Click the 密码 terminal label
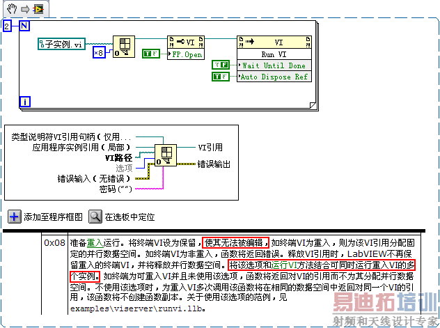Viewport: 440px width, 328px height. (x=116, y=189)
